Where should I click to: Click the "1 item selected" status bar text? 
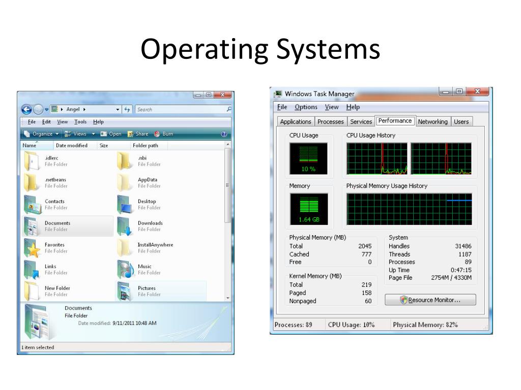coord(38,347)
